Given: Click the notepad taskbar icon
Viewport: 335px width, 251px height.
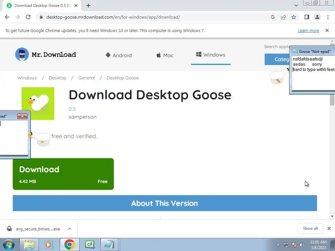Looking at the screenshot, I should pos(109,244).
